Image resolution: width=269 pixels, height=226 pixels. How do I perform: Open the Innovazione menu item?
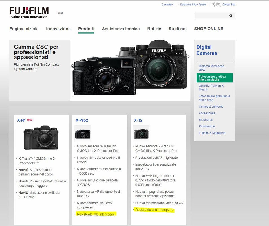click(x=58, y=29)
